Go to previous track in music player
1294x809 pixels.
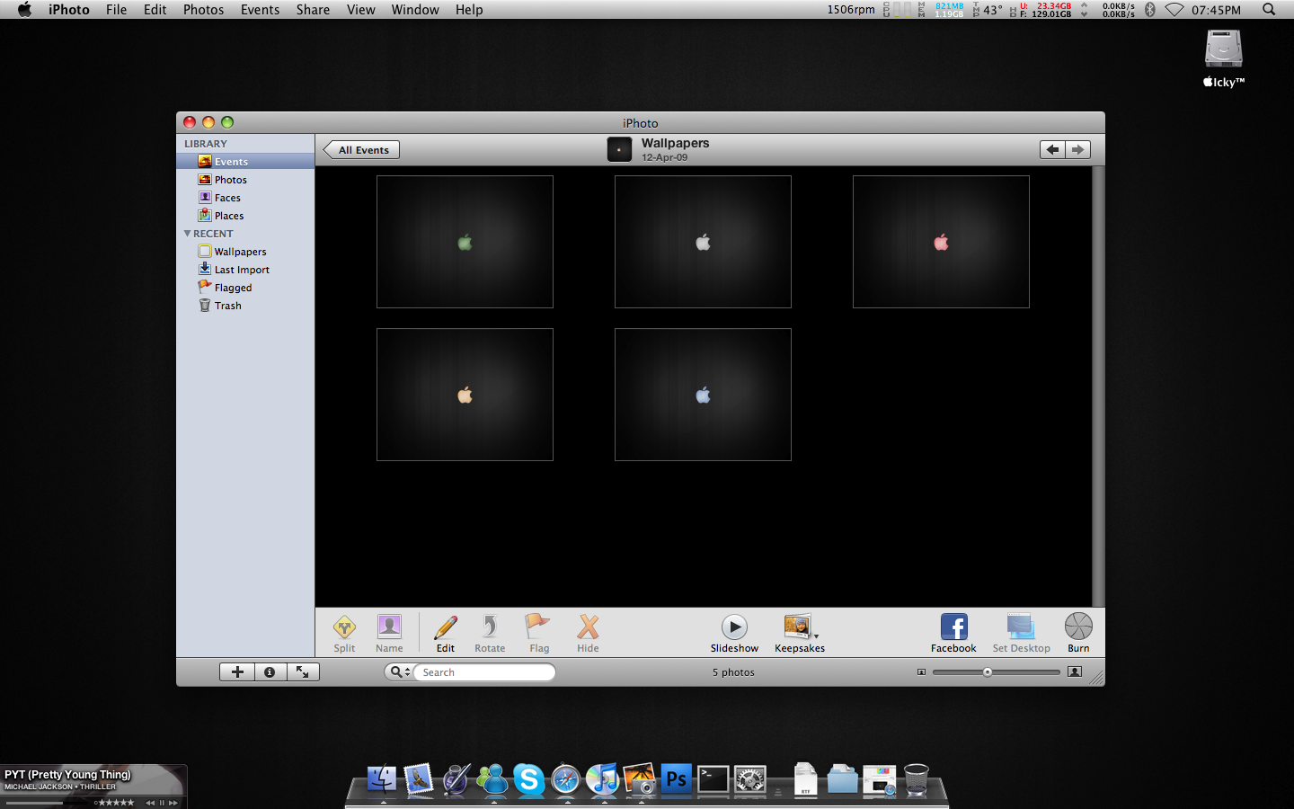coord(150,803)
